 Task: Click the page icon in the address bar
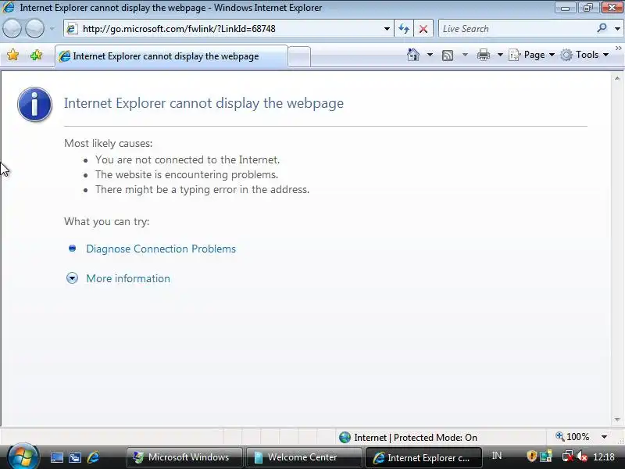(x=72, y=29)
